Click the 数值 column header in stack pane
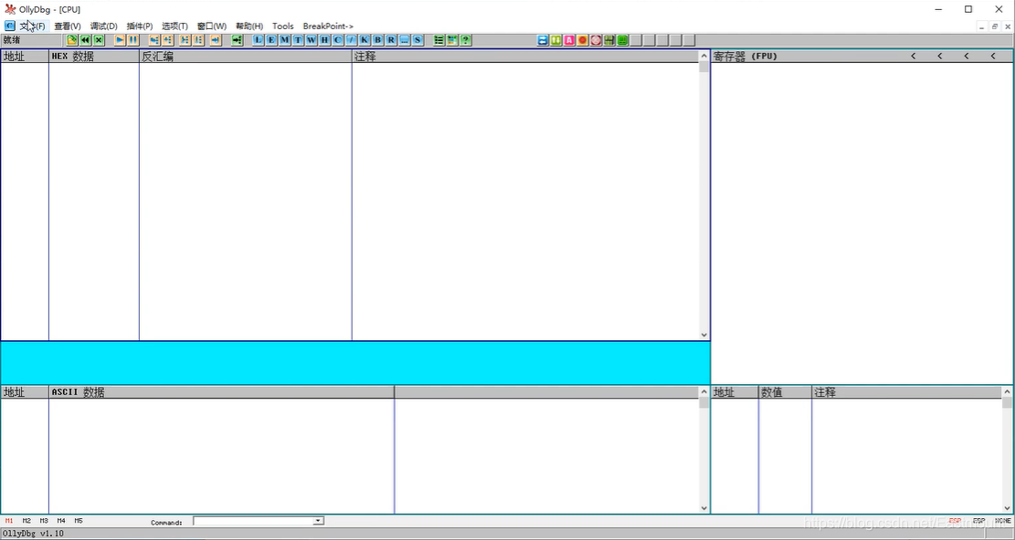The image size is (1015, 540). (x=785, y=392)
